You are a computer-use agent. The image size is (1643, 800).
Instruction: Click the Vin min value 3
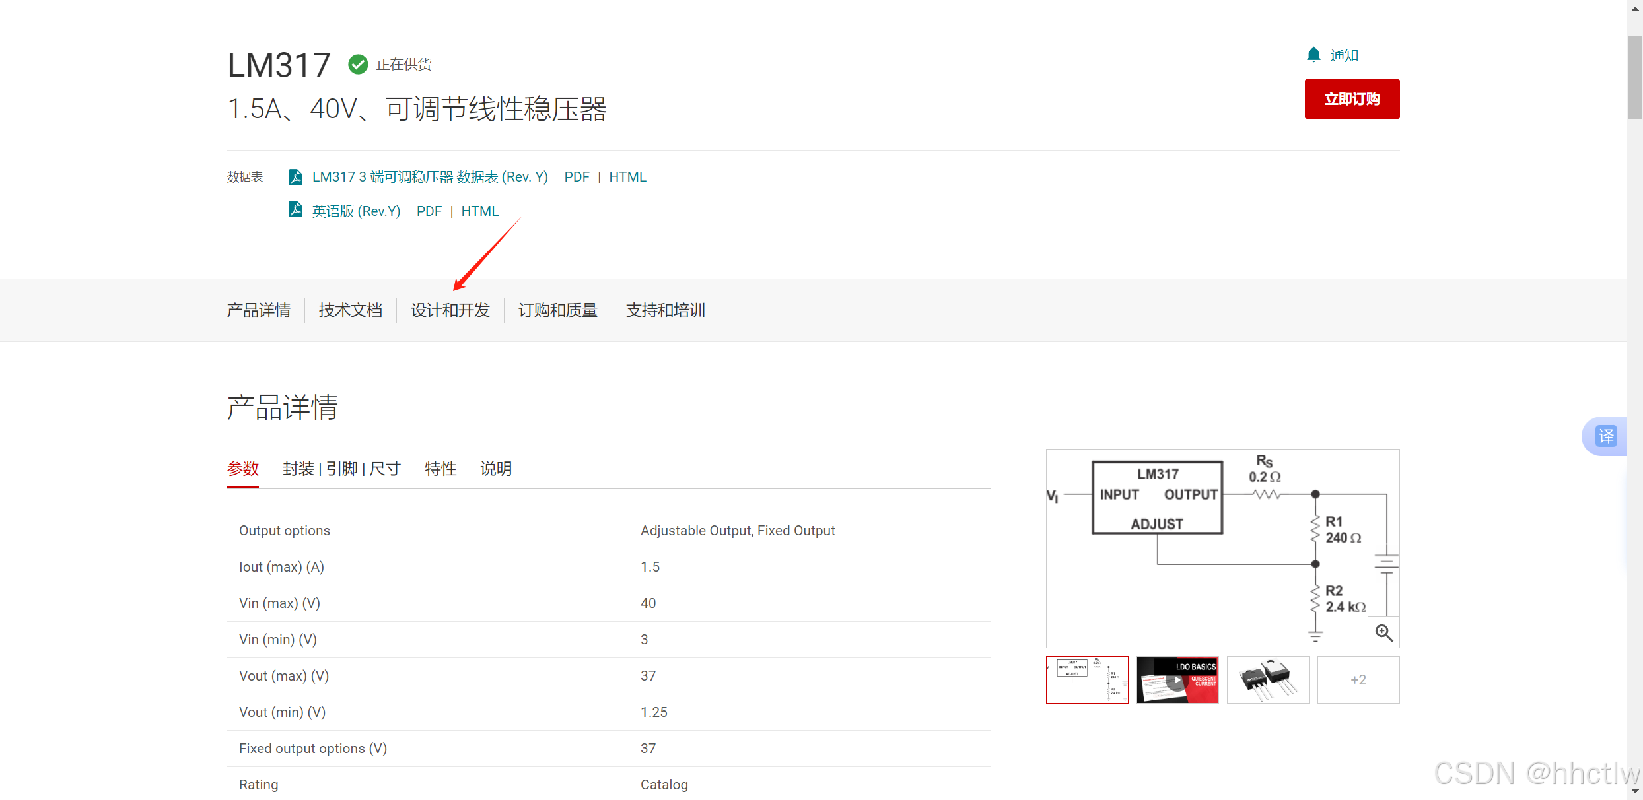point(644,640)
